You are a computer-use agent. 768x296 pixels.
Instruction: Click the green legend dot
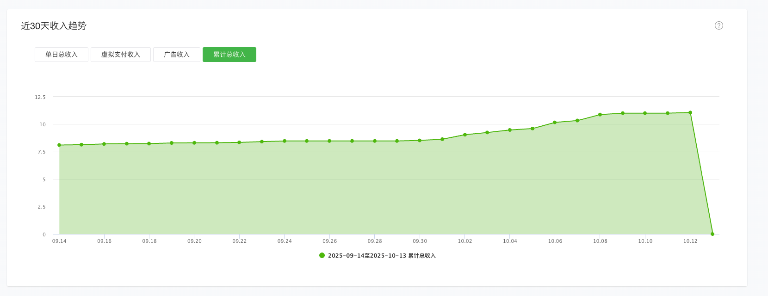click(x=322, y=255)
